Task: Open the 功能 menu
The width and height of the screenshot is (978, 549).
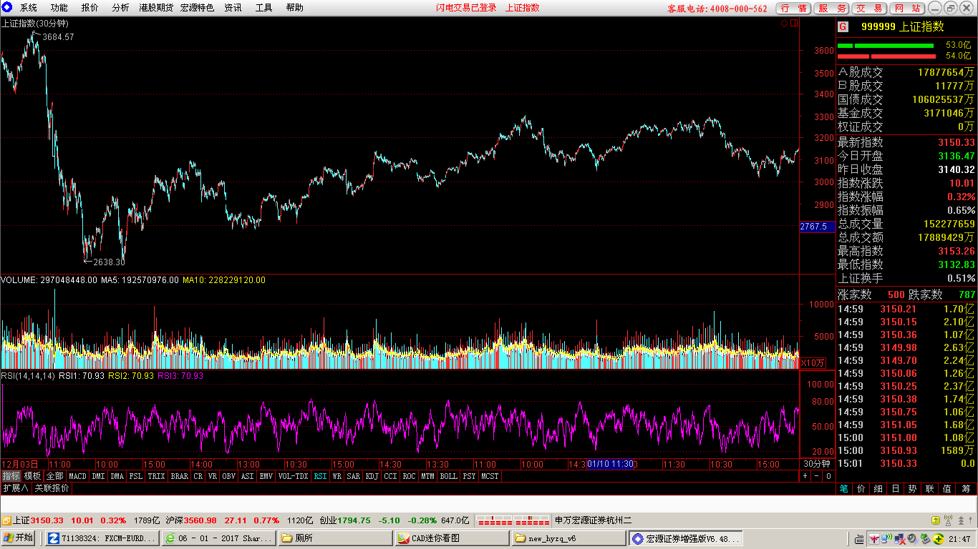Action: [x=59, y=8]
